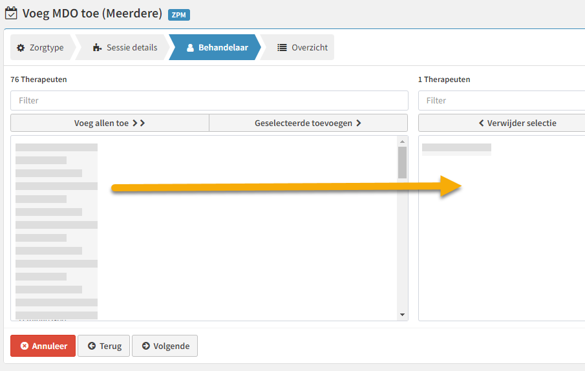Screen dimensions: 585x371
Task: Click the down arrow of therapist list scrollbar
Action: [x=402, y=315]
